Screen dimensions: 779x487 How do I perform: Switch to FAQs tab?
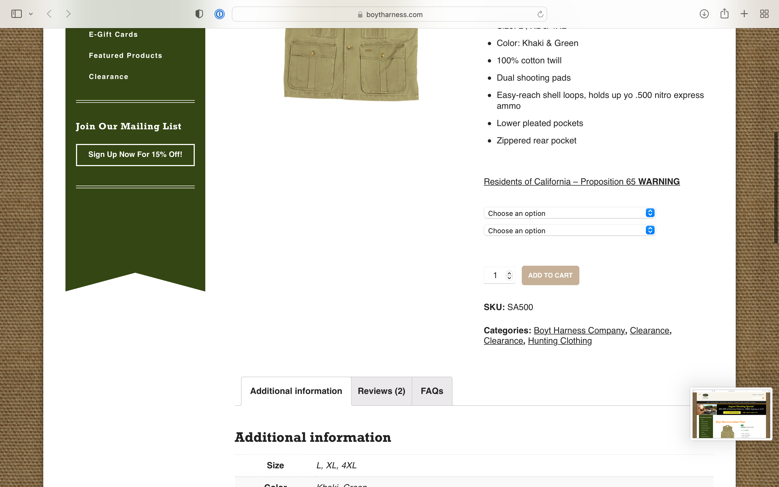pos(432,391)
